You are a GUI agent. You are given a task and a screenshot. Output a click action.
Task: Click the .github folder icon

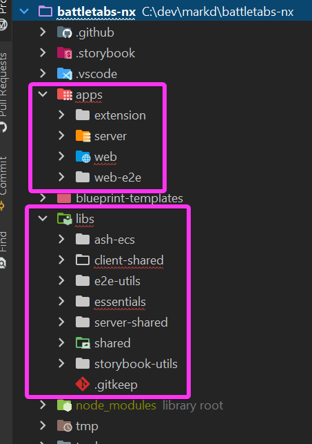click(x=64, y=32)
